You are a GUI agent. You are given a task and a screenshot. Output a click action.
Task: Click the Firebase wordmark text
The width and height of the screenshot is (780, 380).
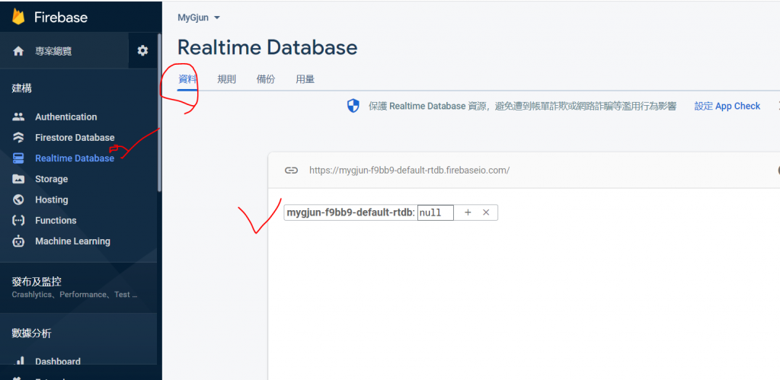coord(61,18)
